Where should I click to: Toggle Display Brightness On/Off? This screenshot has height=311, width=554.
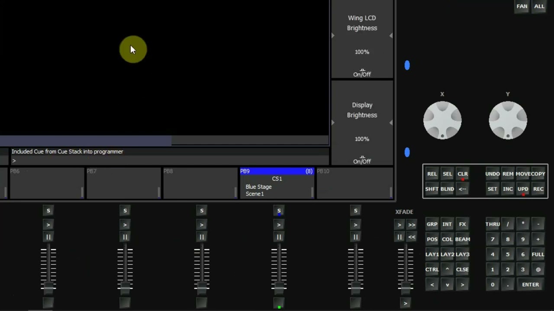click(362, 161)
